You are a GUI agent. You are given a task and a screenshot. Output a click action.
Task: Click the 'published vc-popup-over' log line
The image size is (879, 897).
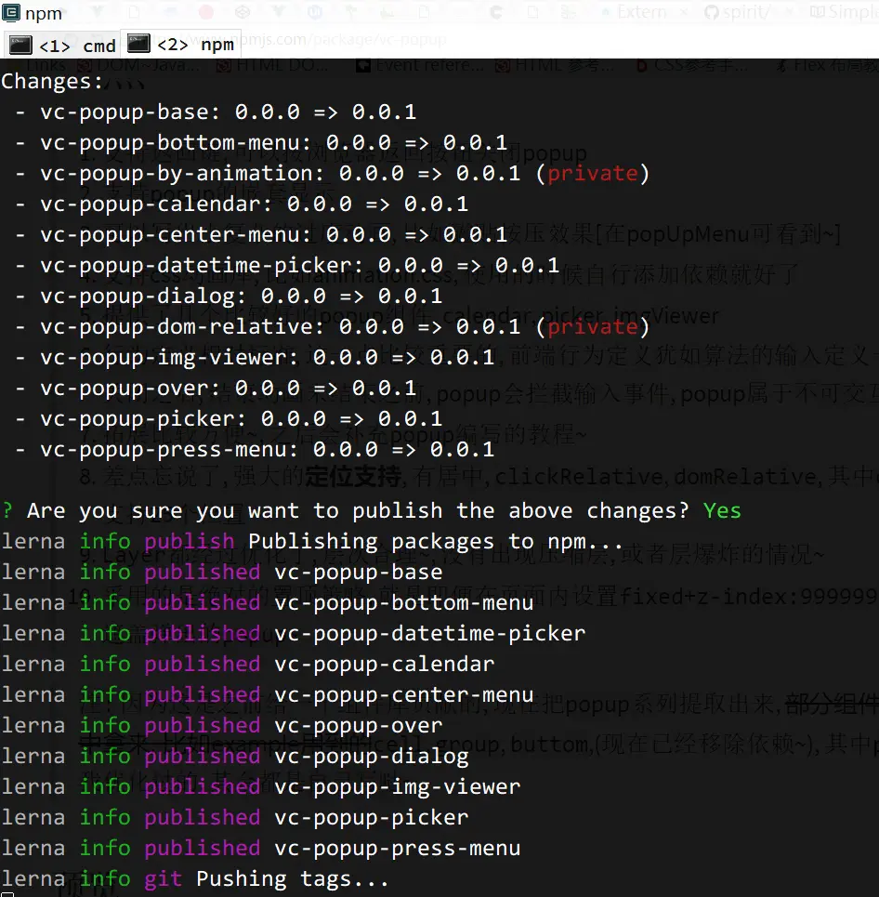222,726
